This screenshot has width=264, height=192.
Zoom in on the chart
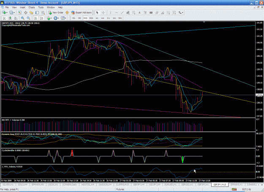(x=22, y=18)
